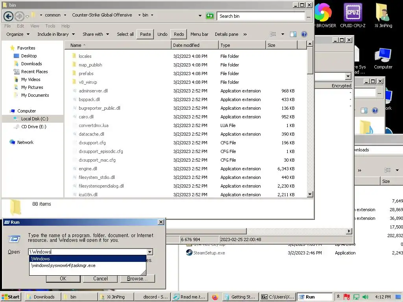The height and width of the screenshot is (302, 403).
Task: Toggle the preview pane icon in bin window
Action: tap(293, 34)
